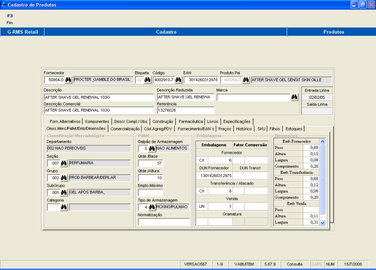Click Entrada Linha date 02/02/05
Image resolution: width=376 pixels, height=270 pixels.
(317, 97)
